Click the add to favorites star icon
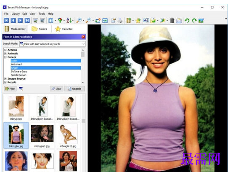228x172 pixels. [x=138, y=20]
